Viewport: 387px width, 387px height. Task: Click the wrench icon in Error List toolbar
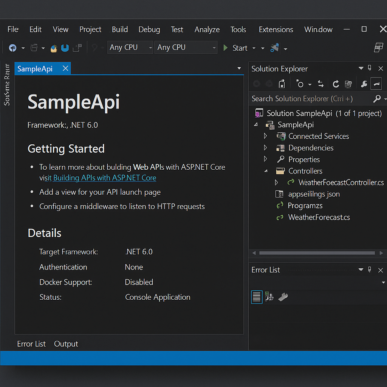(x=283, y=297)
